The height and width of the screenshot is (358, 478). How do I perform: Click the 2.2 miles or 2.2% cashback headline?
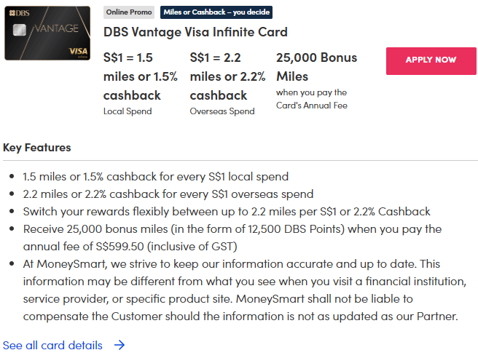[227, 76]
